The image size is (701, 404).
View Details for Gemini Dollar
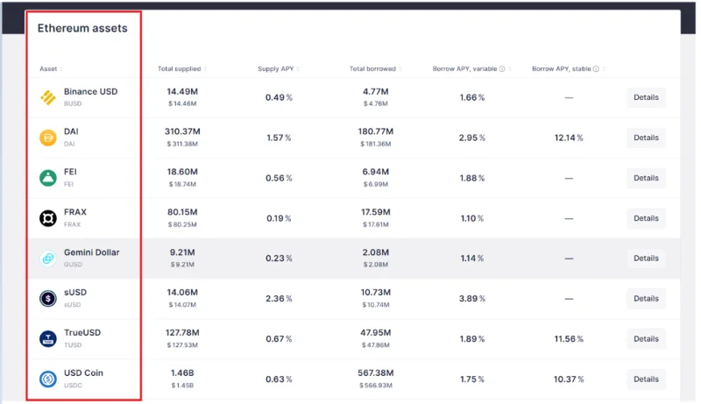646,259
